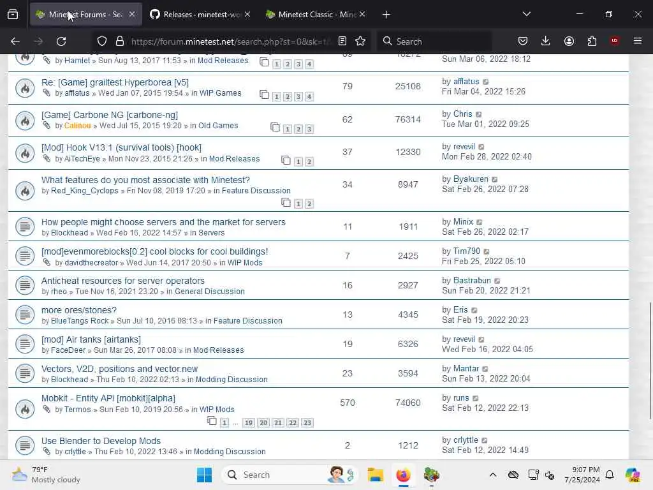Open the [Game] Carbone NG topic
The image size is (653, 490).
coord(110,115)
